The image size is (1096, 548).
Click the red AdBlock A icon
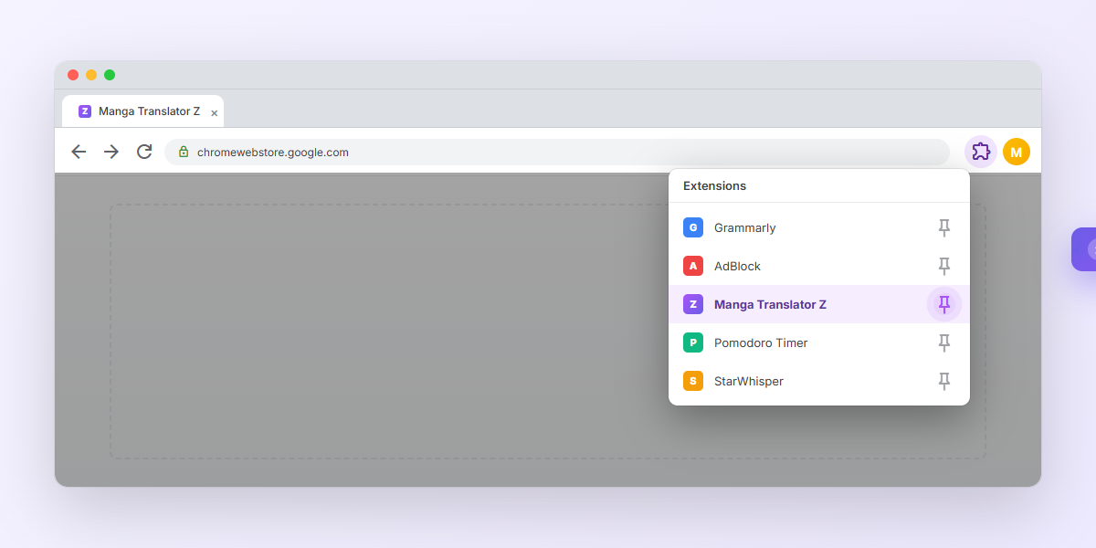(x=693, y=267)
